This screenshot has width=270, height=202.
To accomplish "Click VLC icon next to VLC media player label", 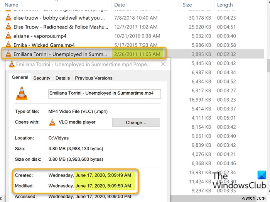I will click(52, 122).
